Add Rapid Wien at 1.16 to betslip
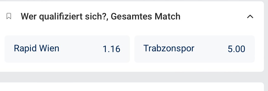 click(67, 49)
